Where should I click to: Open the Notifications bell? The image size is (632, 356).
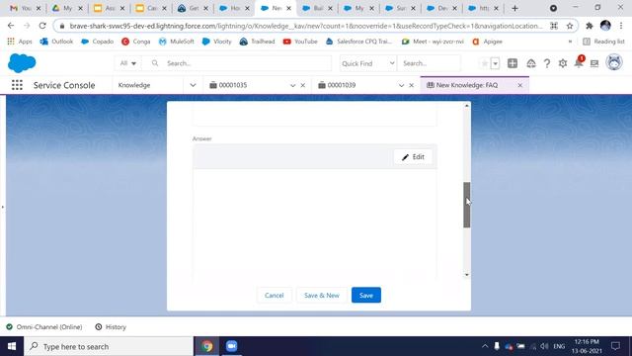click(579, 62)
